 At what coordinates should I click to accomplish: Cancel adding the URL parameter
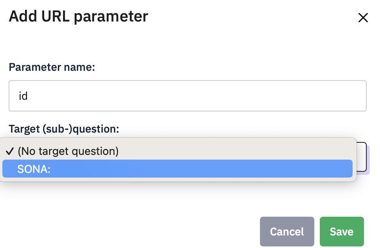click(287, 232)
